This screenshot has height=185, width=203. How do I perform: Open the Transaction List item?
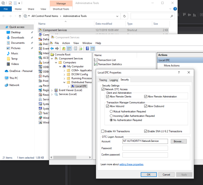(x=107, y=60)
